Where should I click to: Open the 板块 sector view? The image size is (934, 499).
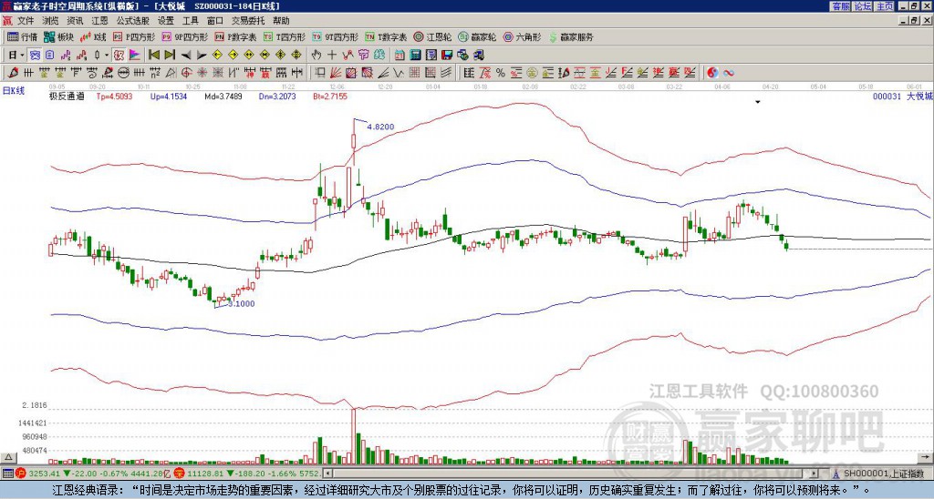click(x=58, y=36)
